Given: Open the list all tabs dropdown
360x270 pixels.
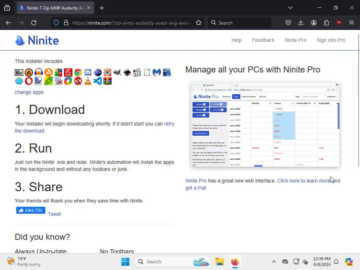Looking at the screenshot, I should point(290,8).
